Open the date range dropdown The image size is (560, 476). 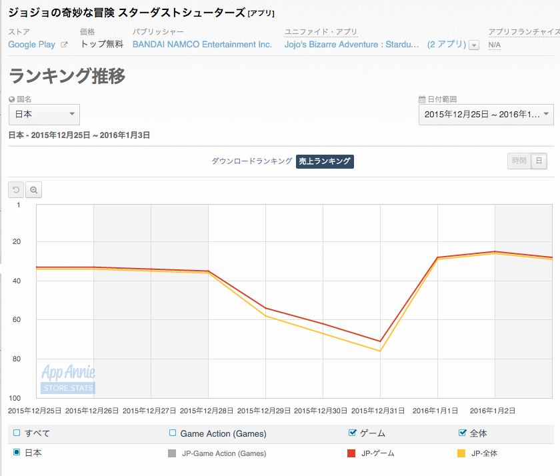click(x=486, y=115)
